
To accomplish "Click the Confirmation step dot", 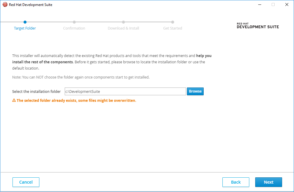I will pyautogui.click(x=74, y=22).
